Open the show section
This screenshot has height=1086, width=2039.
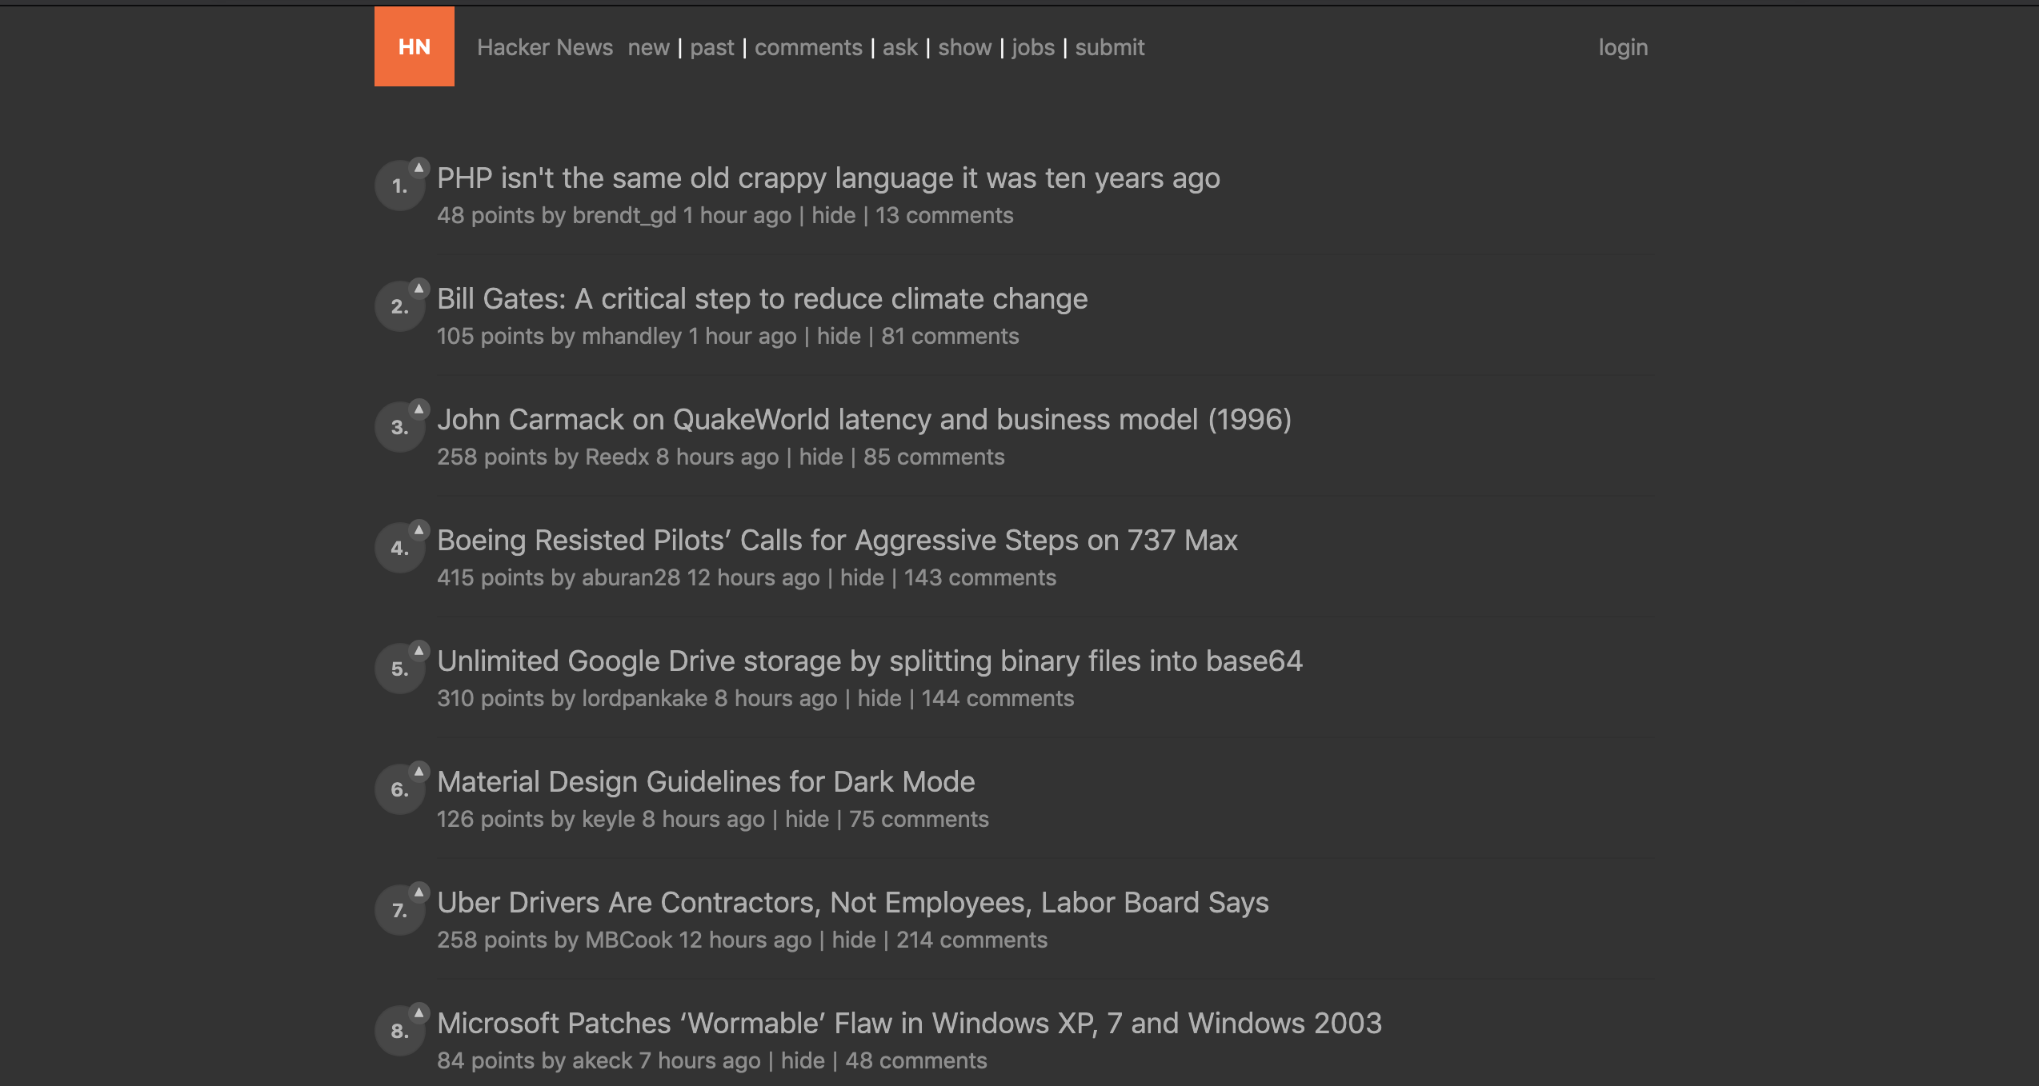tap(964, 47)
